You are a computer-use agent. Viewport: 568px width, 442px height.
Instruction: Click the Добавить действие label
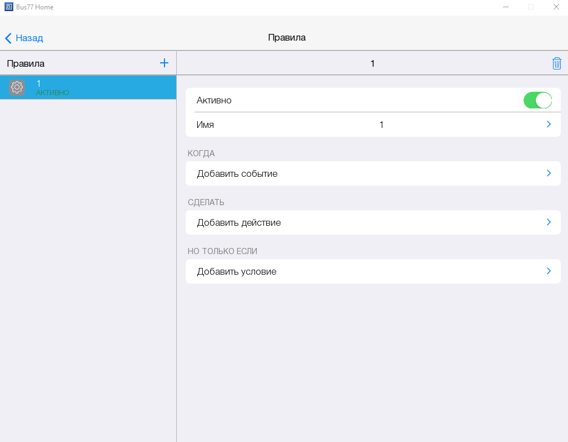pos(239,222)
